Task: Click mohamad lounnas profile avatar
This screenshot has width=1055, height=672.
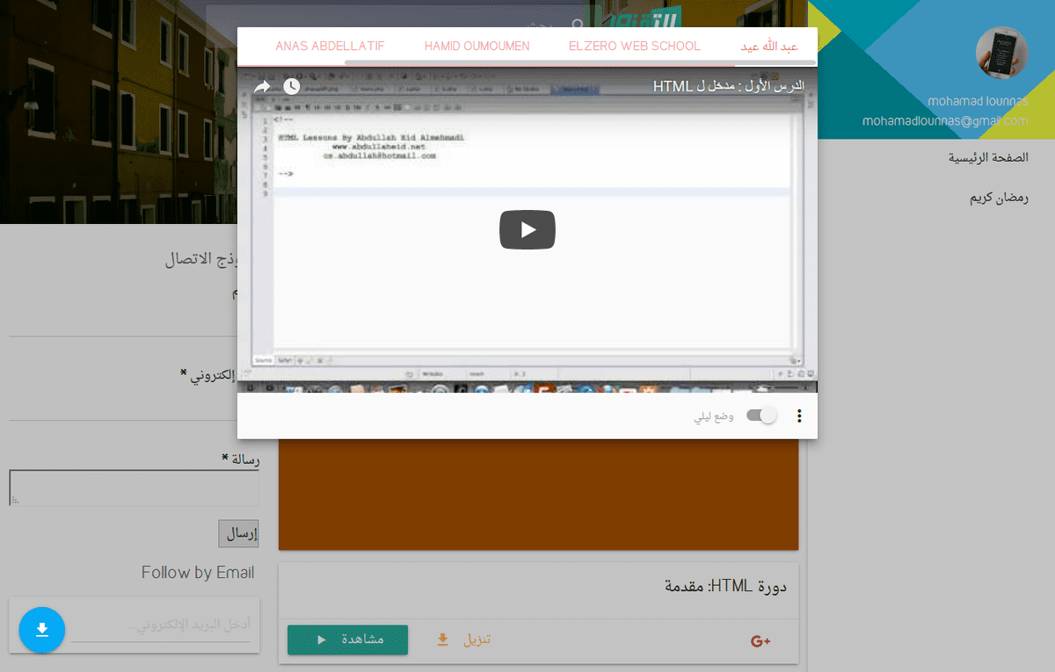Action: click(1002, 53)
